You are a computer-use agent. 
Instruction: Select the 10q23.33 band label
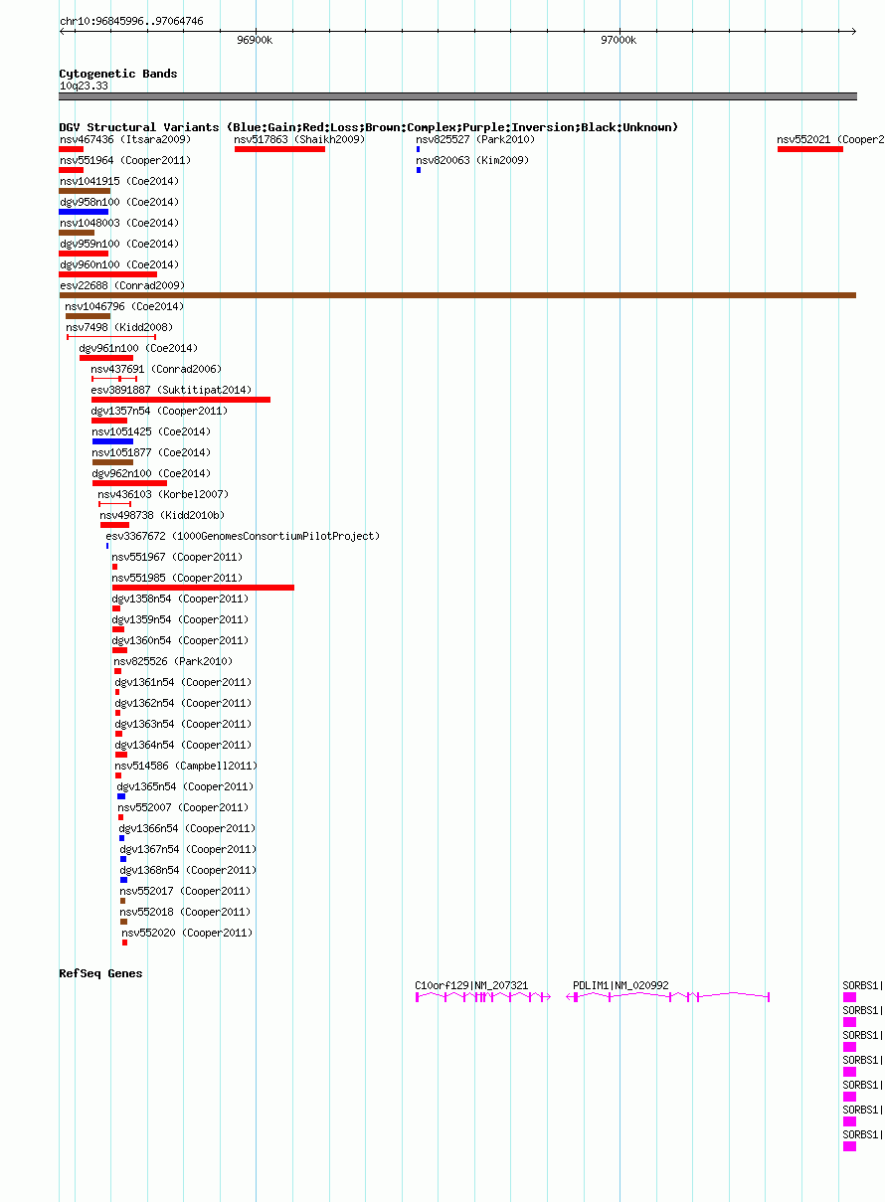84,86
